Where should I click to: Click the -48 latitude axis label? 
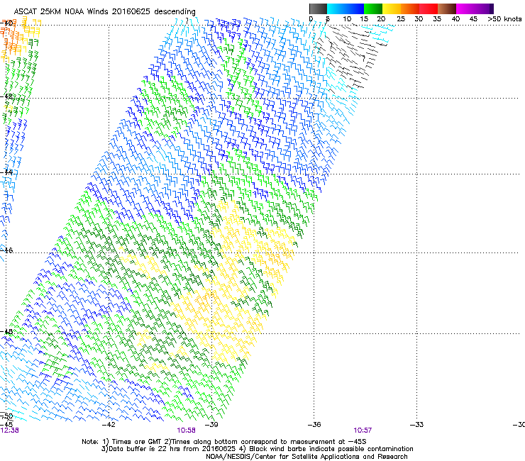coord(6,331)
